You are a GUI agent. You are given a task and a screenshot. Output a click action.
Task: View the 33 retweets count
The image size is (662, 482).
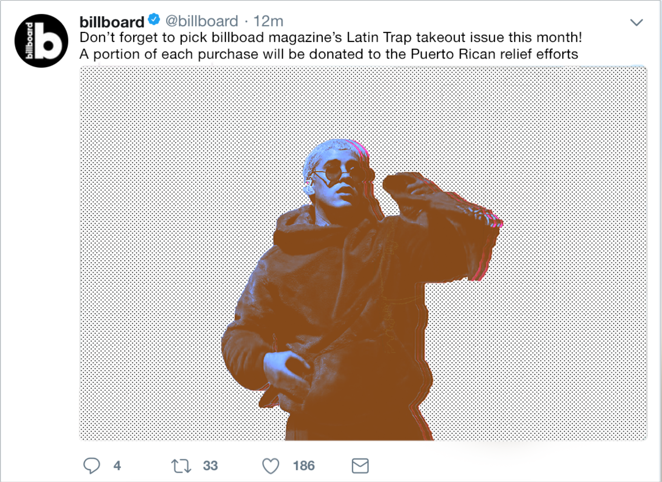click(x=210, y=465)
